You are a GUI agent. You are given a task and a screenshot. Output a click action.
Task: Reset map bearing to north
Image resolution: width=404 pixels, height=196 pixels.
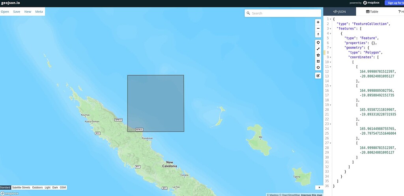pyautogui.click(x=318, y=34)
